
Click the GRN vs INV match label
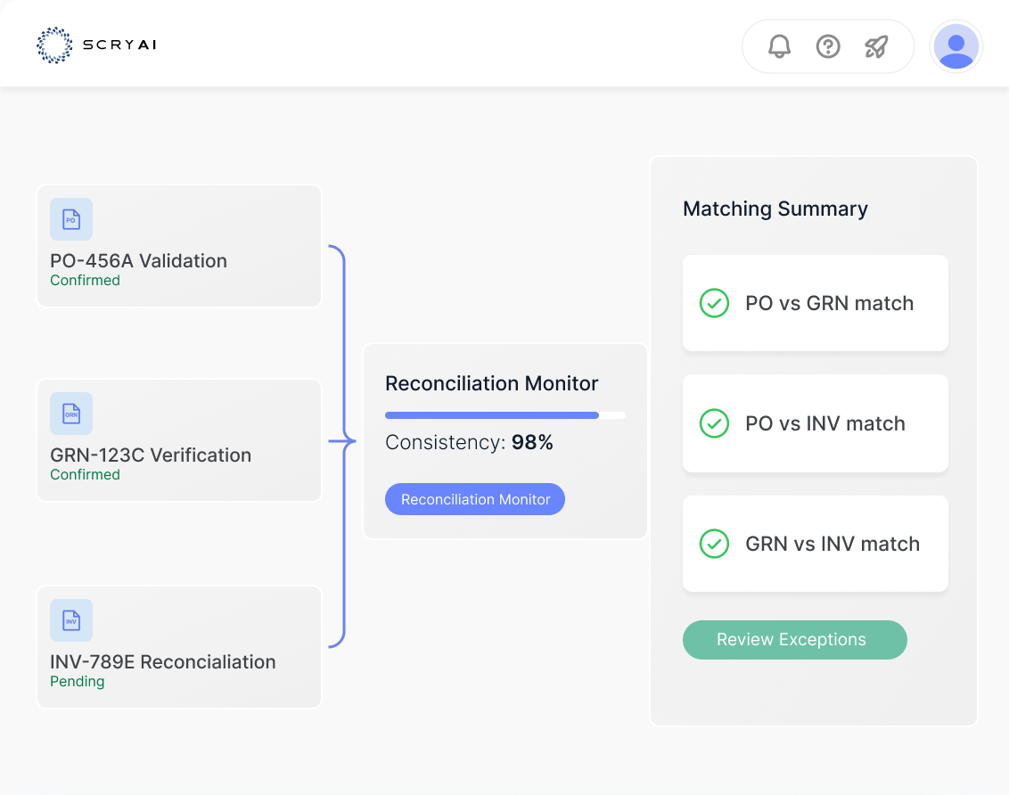click(x=833, y=545)
